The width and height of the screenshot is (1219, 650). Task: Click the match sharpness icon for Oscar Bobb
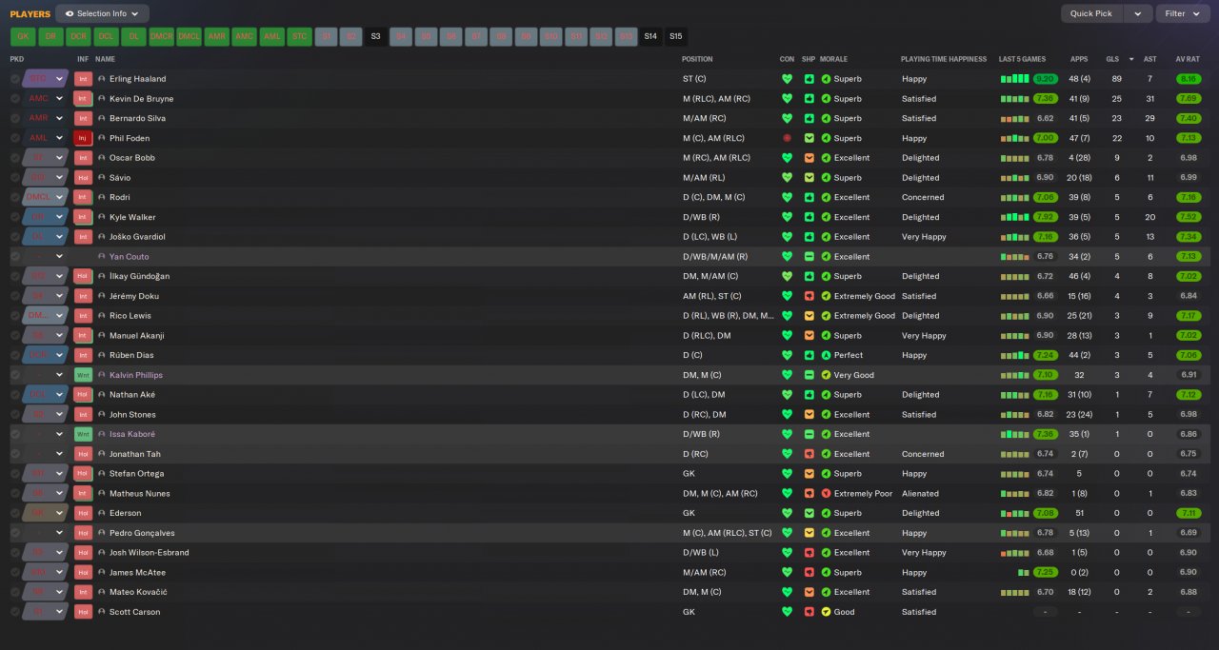coord(809,158)
